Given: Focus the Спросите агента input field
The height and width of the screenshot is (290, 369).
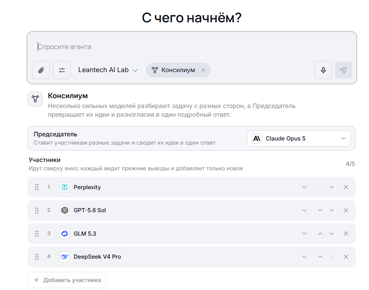Looking at the screenshot, I should coord(192,47).
